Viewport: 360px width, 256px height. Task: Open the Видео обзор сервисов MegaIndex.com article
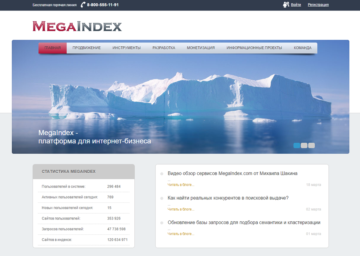pyautogui.click(x=232, y=173)
